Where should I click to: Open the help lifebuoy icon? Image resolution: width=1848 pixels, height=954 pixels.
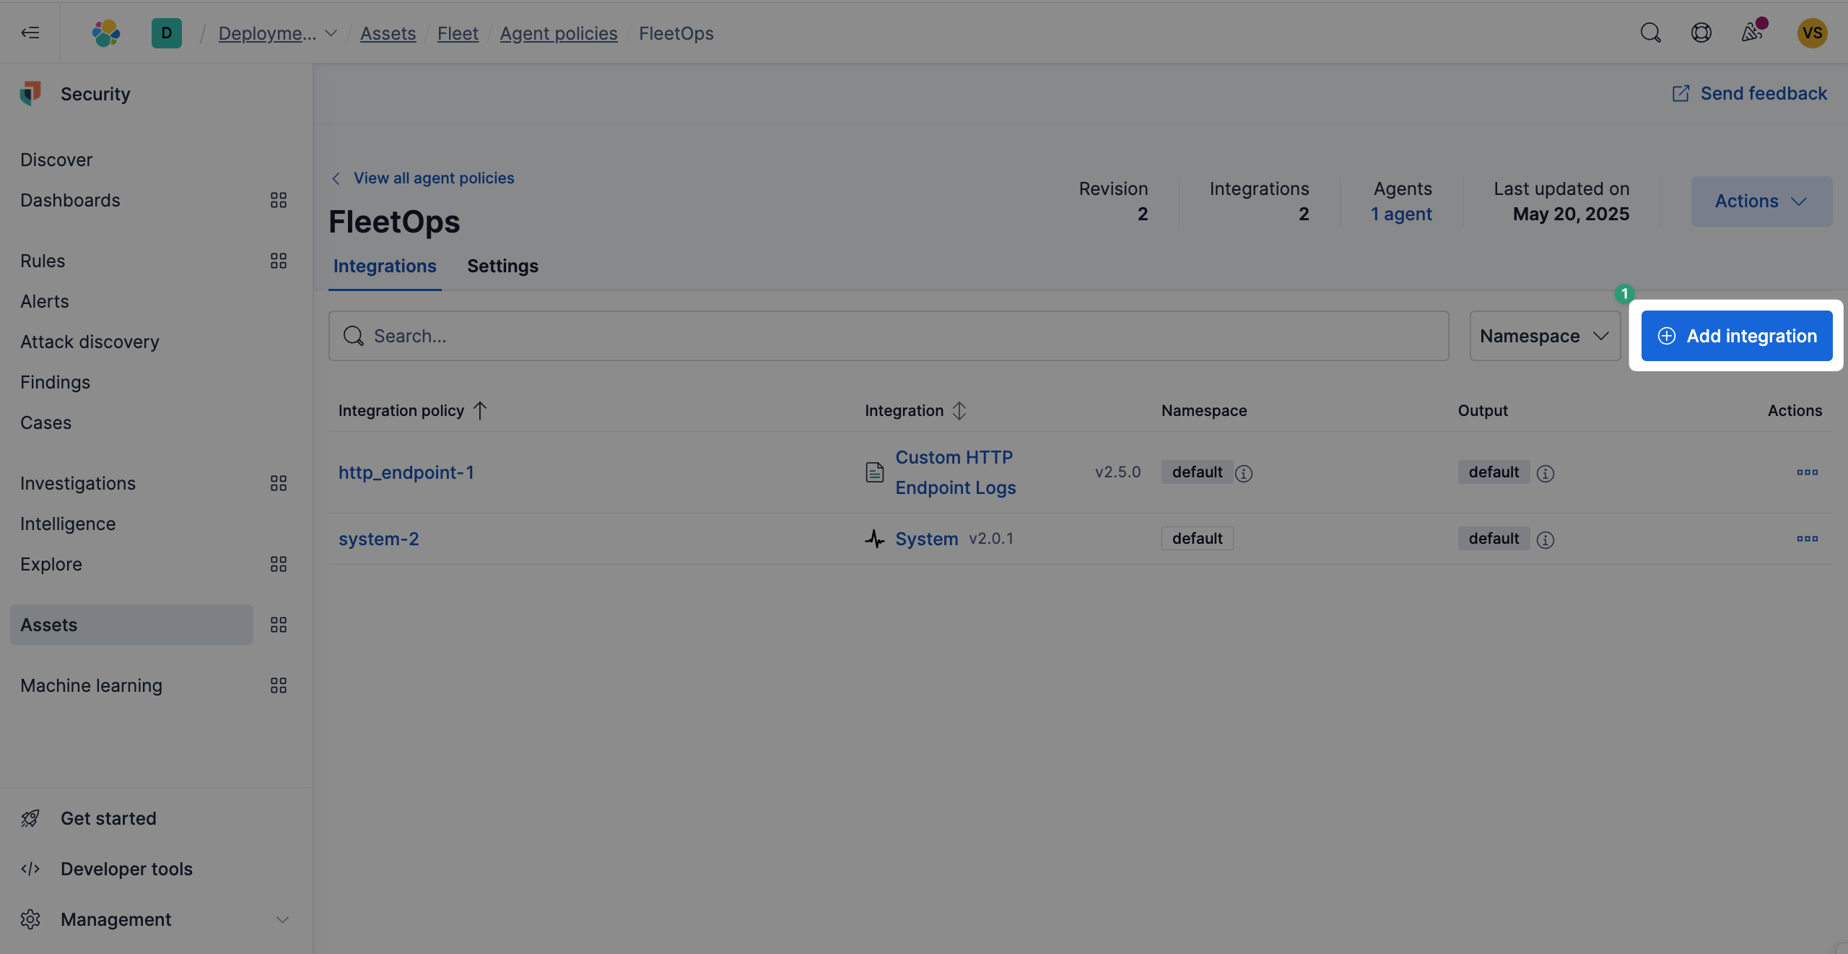pos(1701,32)
